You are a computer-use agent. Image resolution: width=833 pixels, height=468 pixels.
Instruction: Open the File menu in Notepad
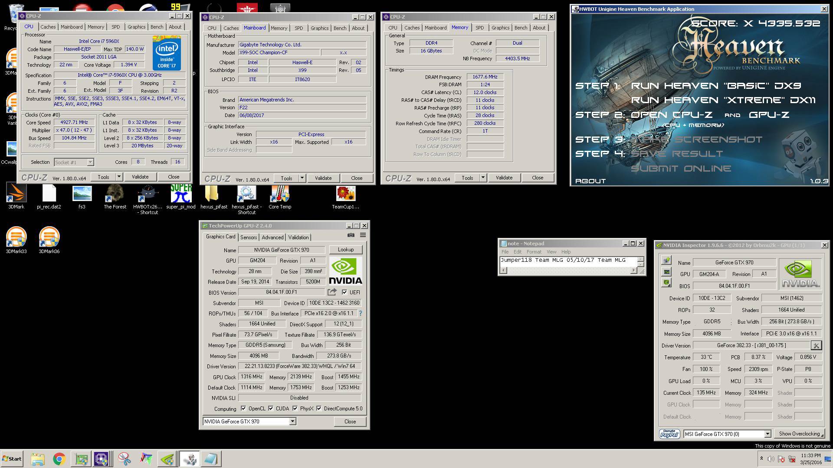(x=505, y=252)
